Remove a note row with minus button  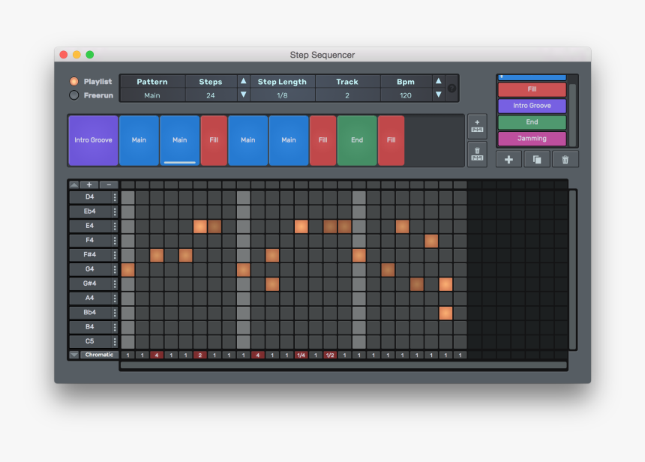(109, 184)
